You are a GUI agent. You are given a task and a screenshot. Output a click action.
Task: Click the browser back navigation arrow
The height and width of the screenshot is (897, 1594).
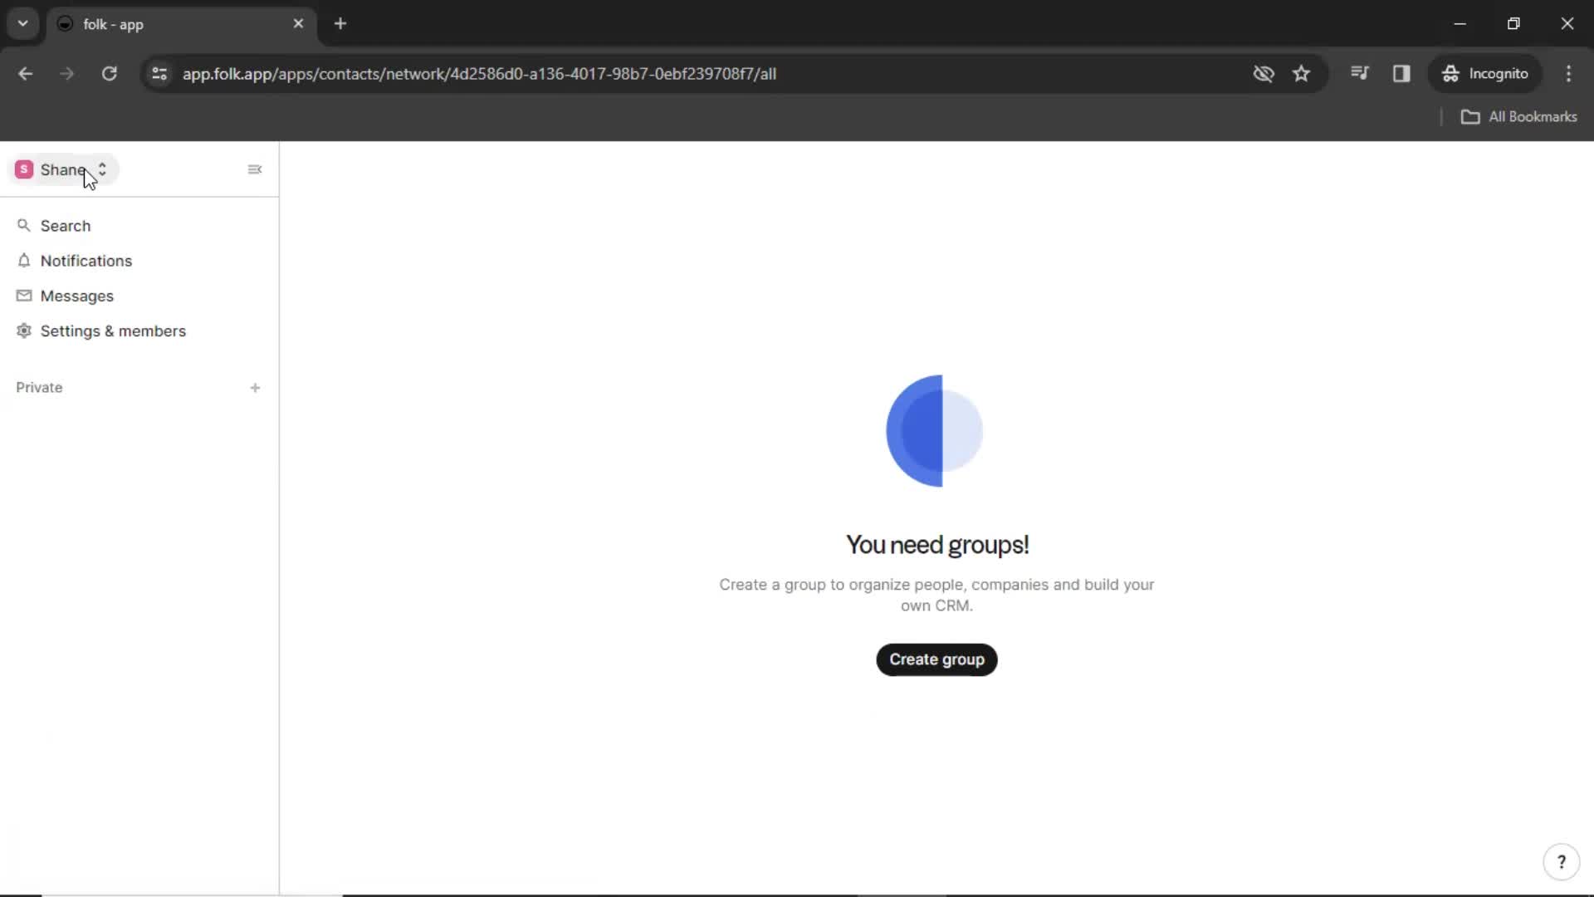tap(27, 73)
